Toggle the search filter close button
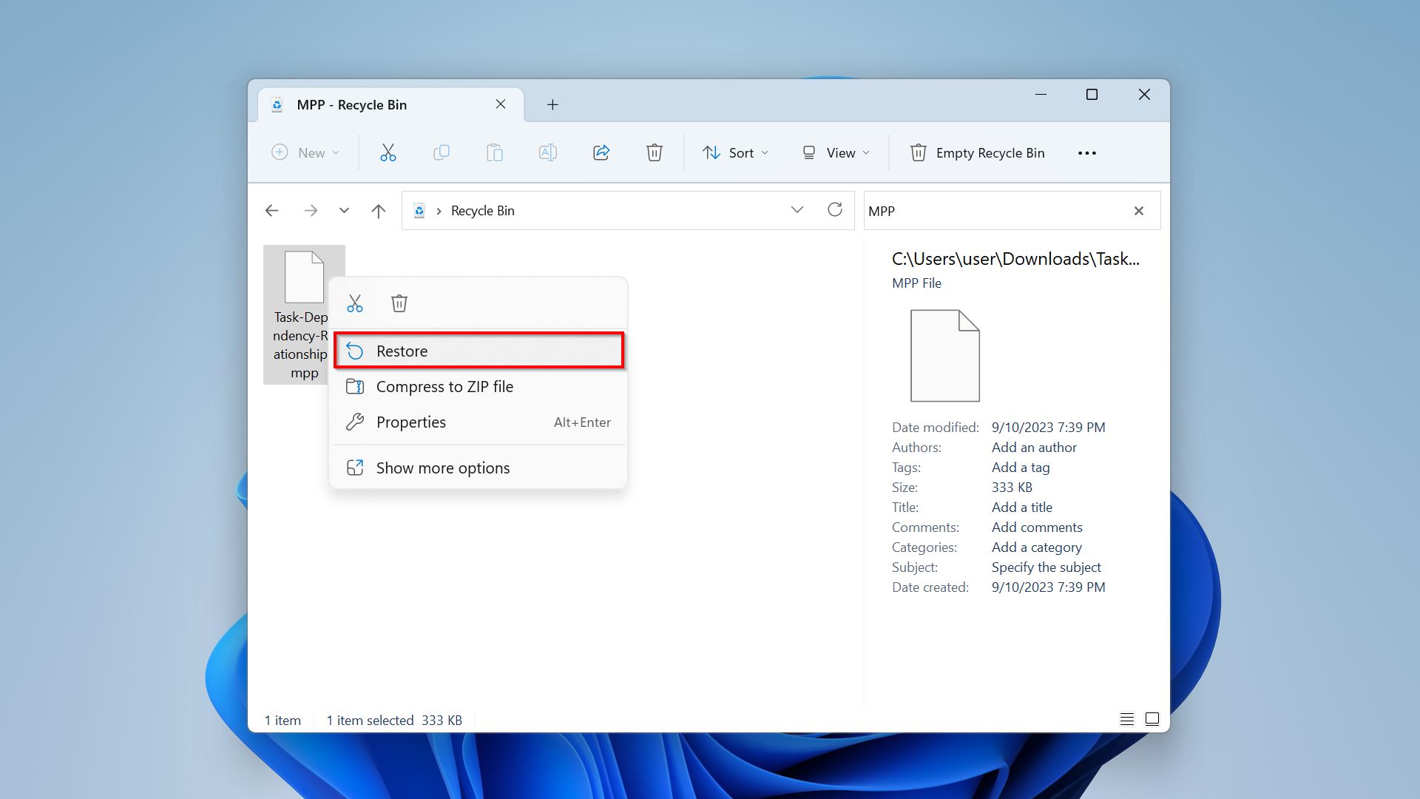The image size is (1420, 799). [1139, 211]
